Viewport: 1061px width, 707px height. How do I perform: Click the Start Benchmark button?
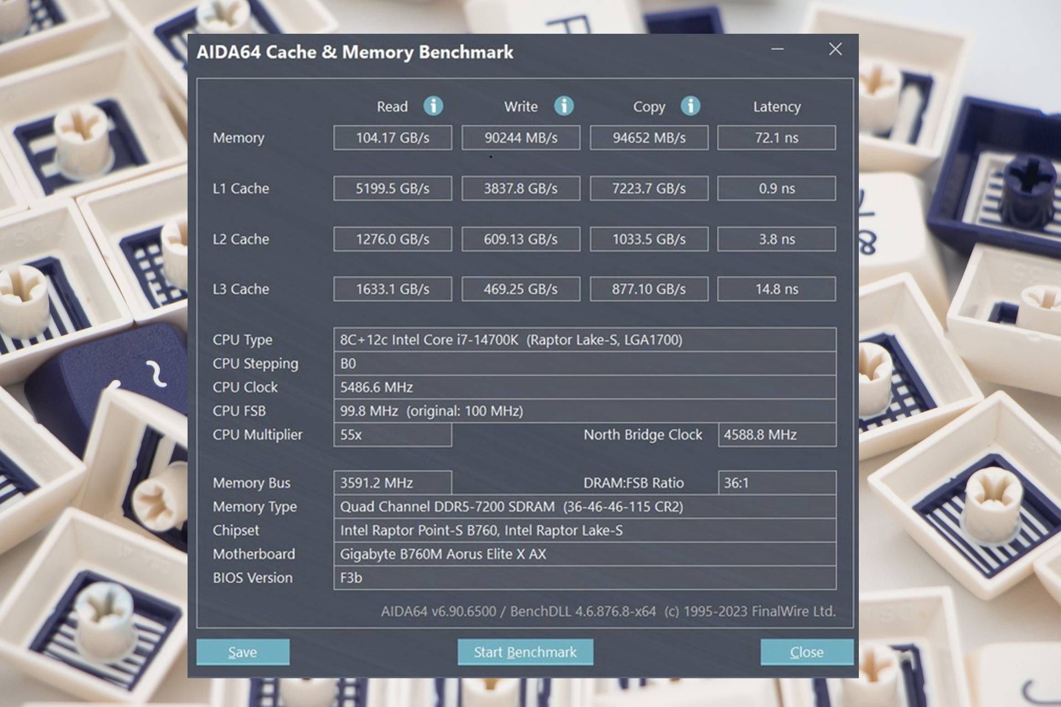click(x=525, y=652)
